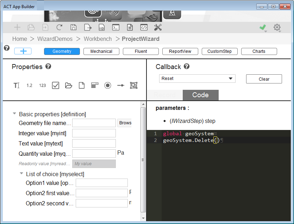This screenshot has width=294, height=224.
Task: Add a file open folder property
Action: pyautogui.click(x=68, y=85)
